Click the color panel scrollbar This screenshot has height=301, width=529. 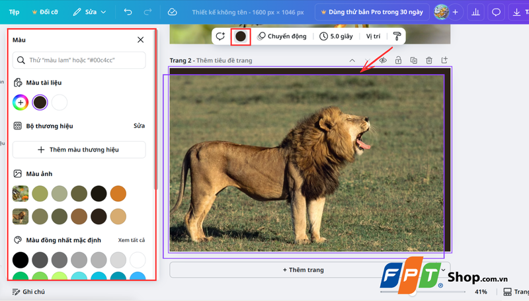[155, 110]
